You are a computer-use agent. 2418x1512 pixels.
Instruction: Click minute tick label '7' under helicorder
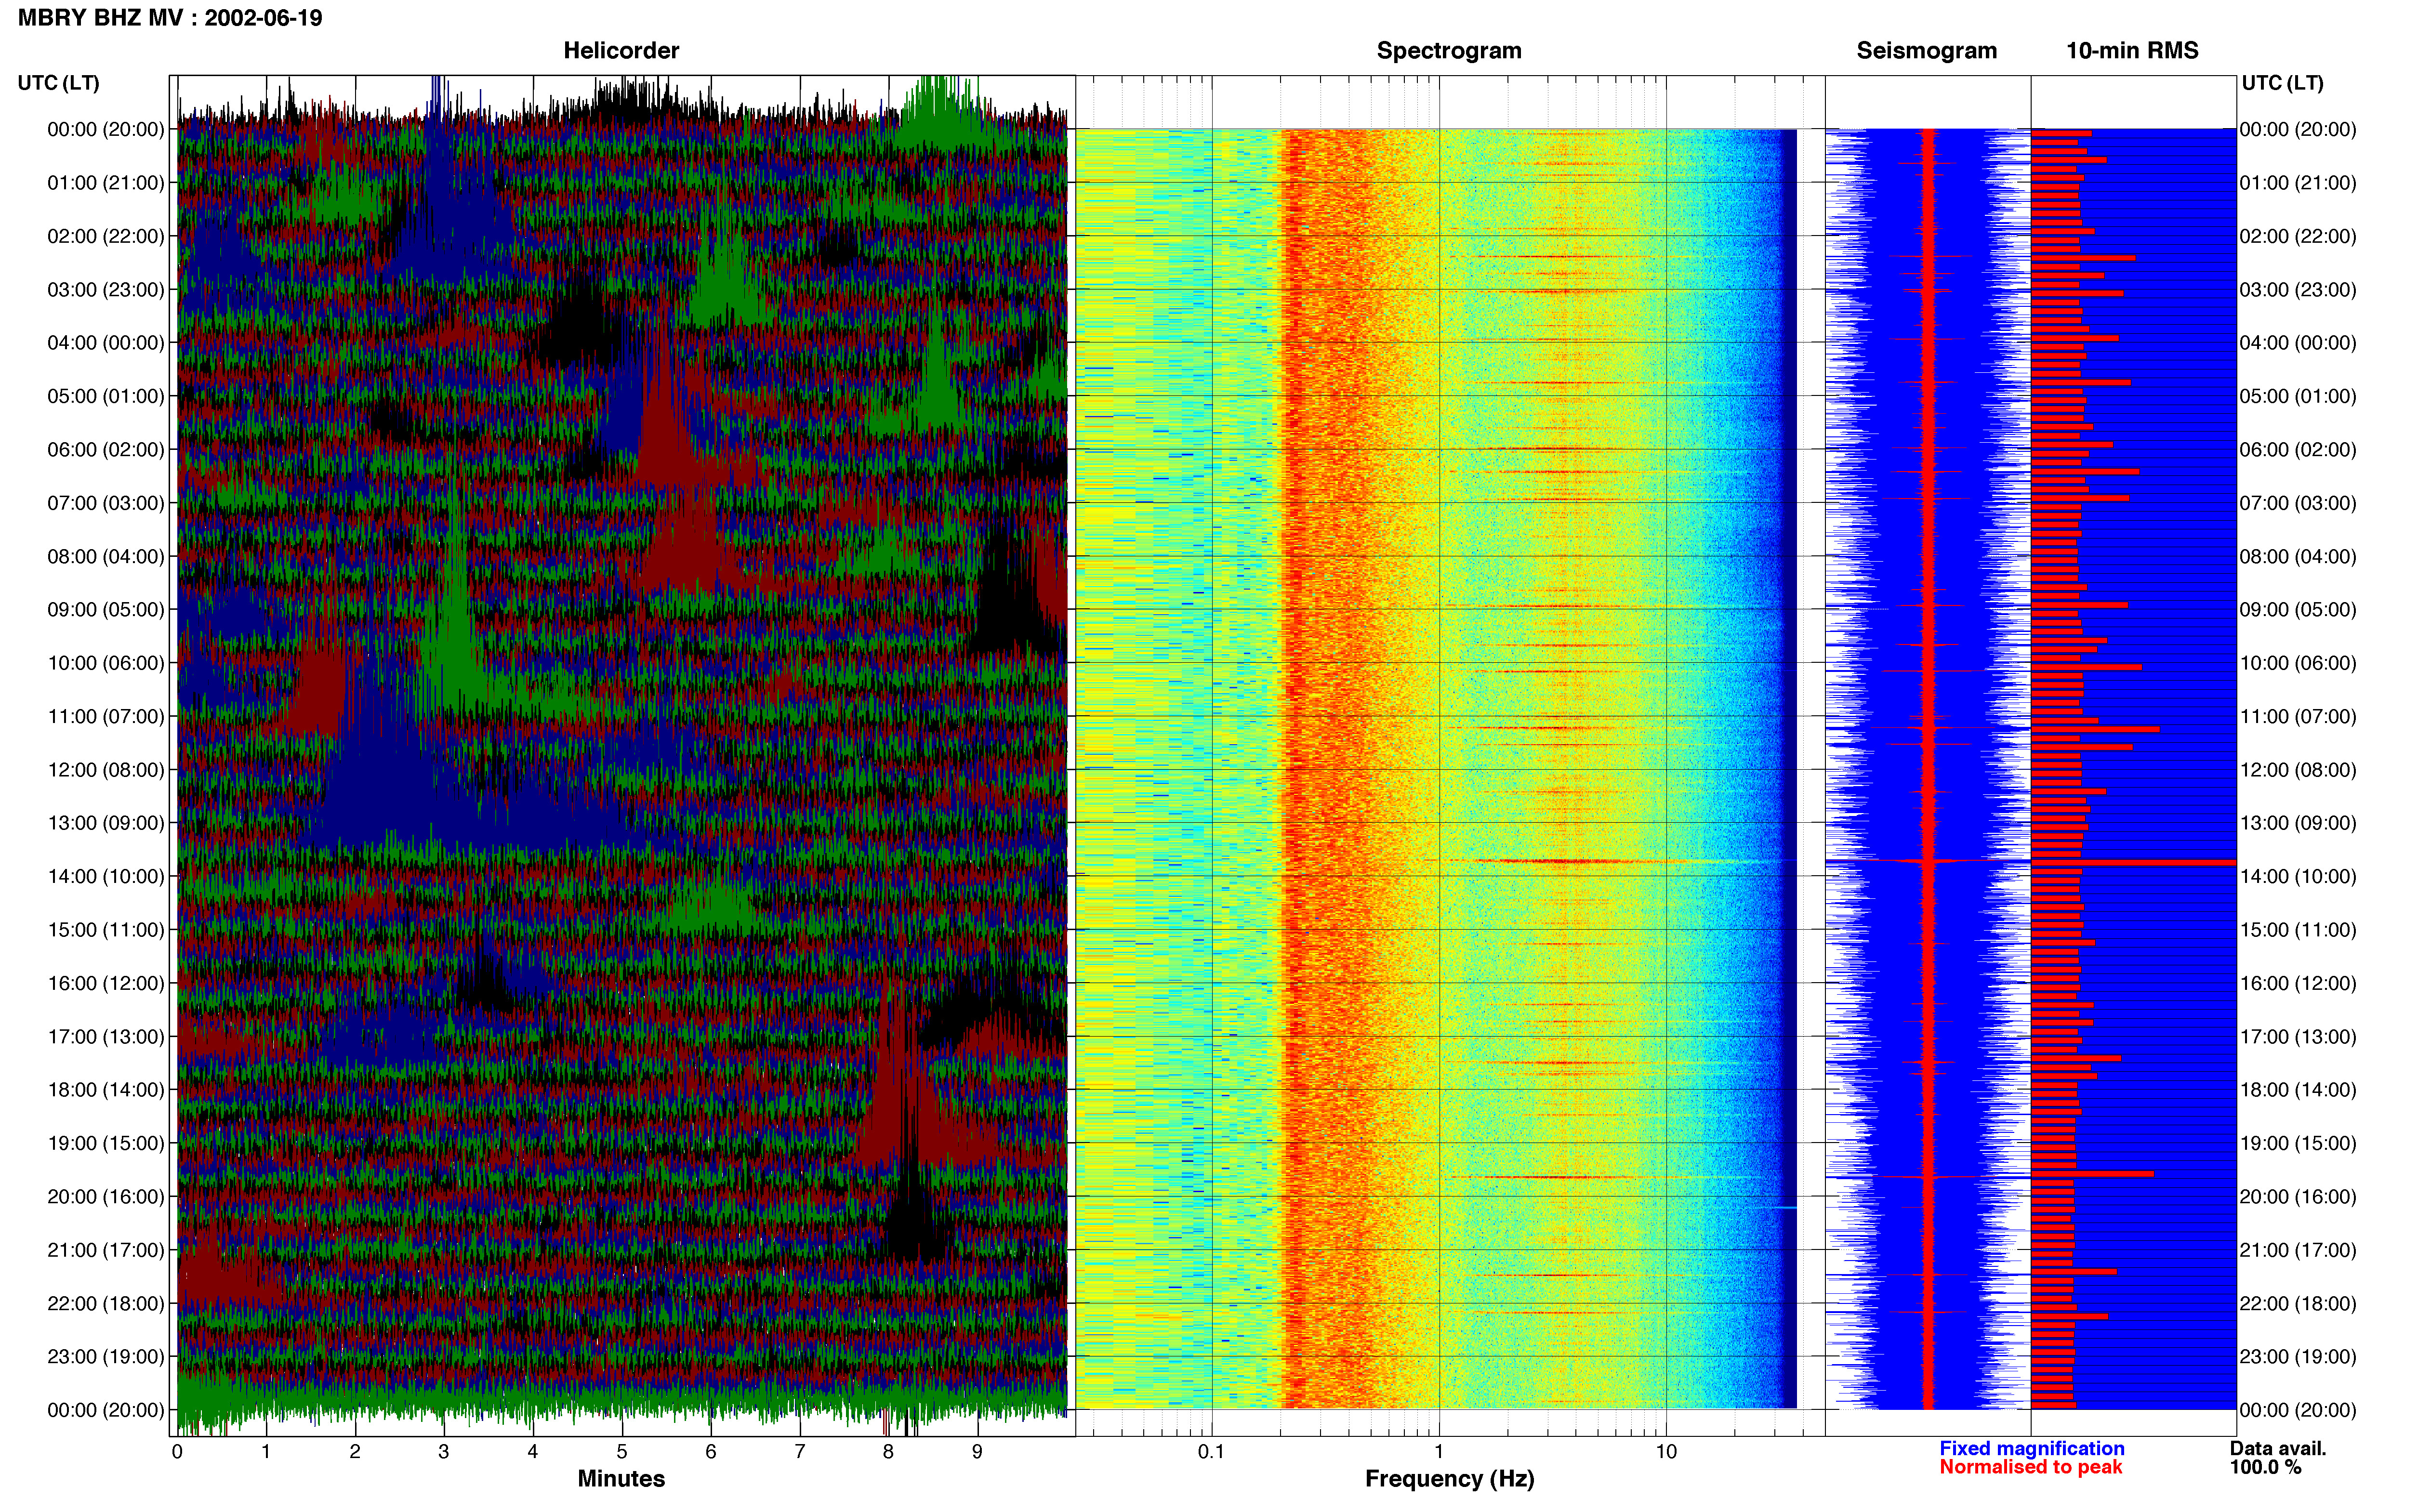pos(800,1452)
